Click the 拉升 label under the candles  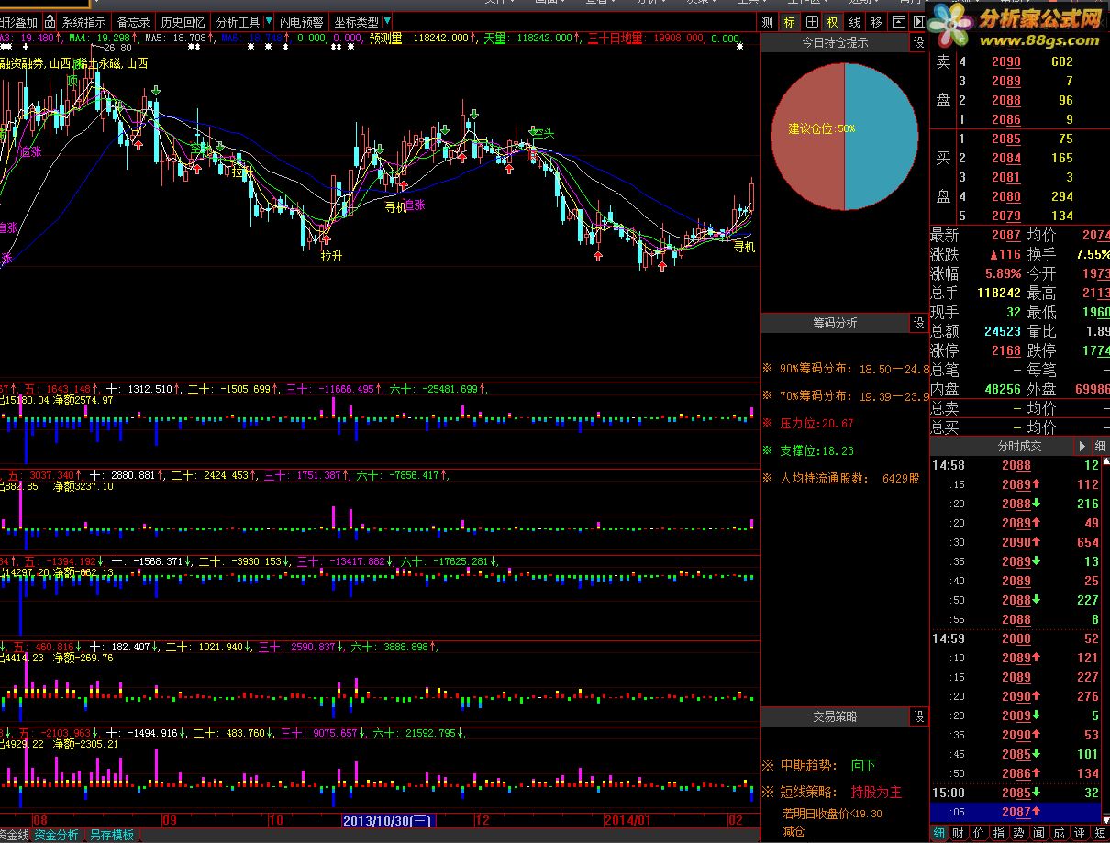pyautogui.click(x=331, y=257)
